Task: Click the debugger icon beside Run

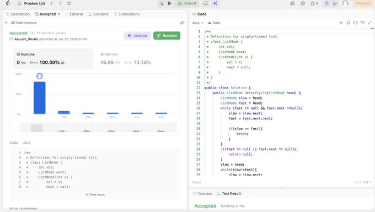Action: [162, 3]
